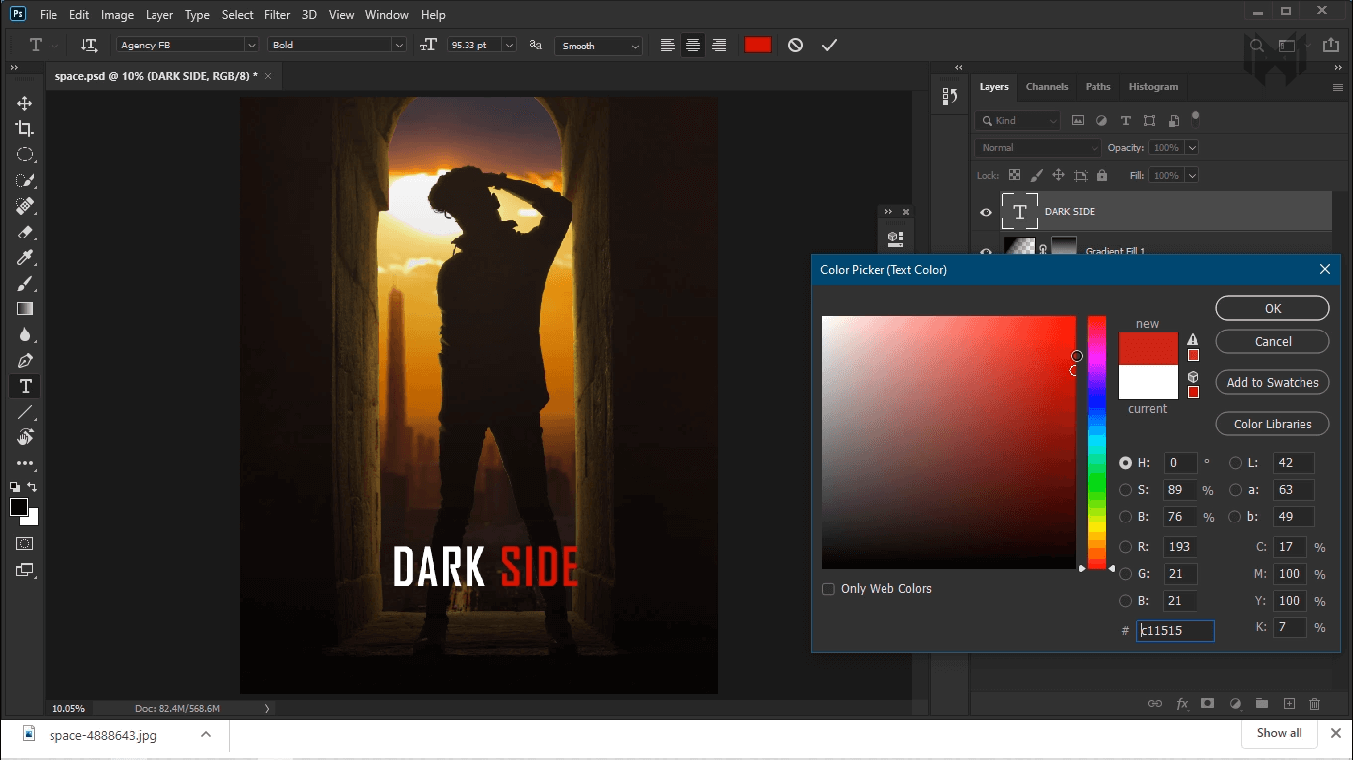Open the Opacity slider dropdown arrow

(x=1192, y=147)
